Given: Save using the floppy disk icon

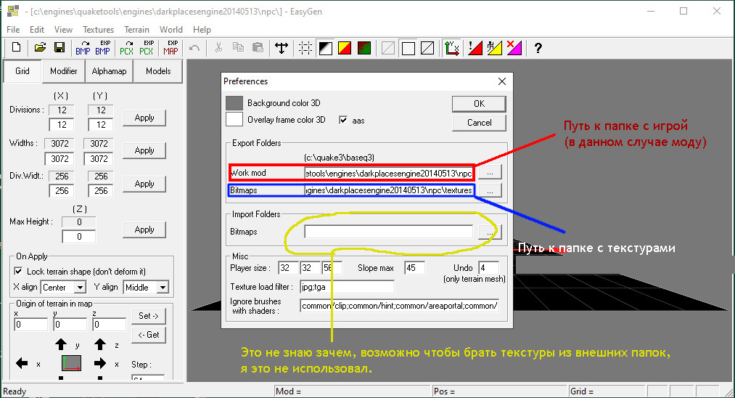Looking at the screenshot, I should click(x=59, y=47).
